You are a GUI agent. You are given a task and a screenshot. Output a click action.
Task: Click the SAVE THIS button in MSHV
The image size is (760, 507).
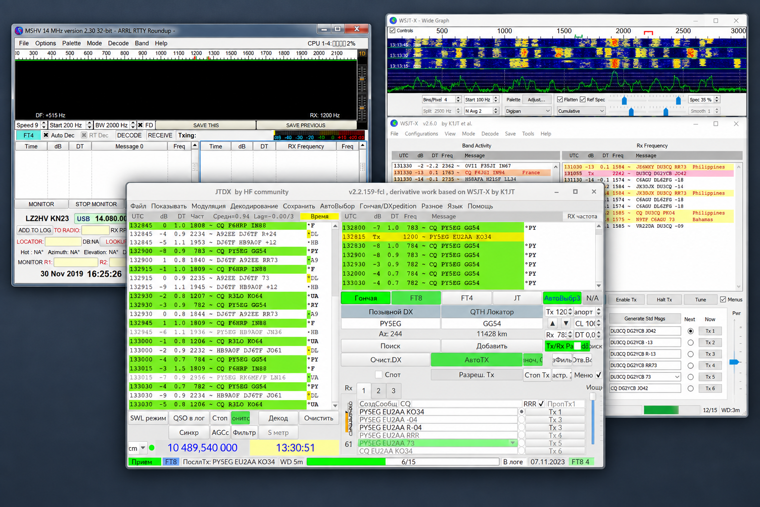[x=206, y=125]
